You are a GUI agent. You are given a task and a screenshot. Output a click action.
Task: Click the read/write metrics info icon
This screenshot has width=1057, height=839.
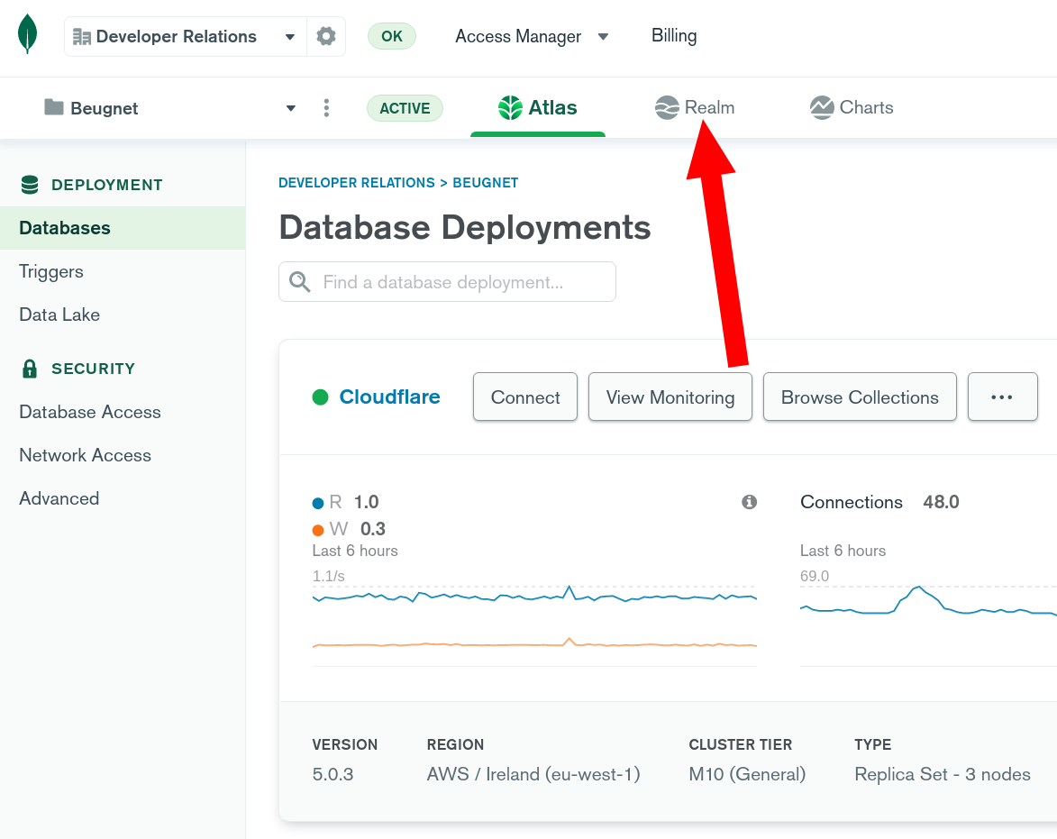(749, 502)
